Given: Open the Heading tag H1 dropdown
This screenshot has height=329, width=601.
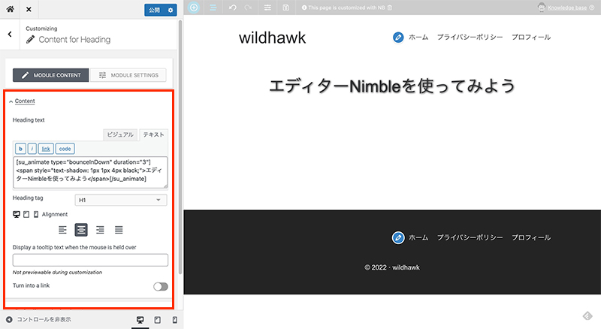Looking at the screenshot, I should pyautogui.click(x=121, y=200).
